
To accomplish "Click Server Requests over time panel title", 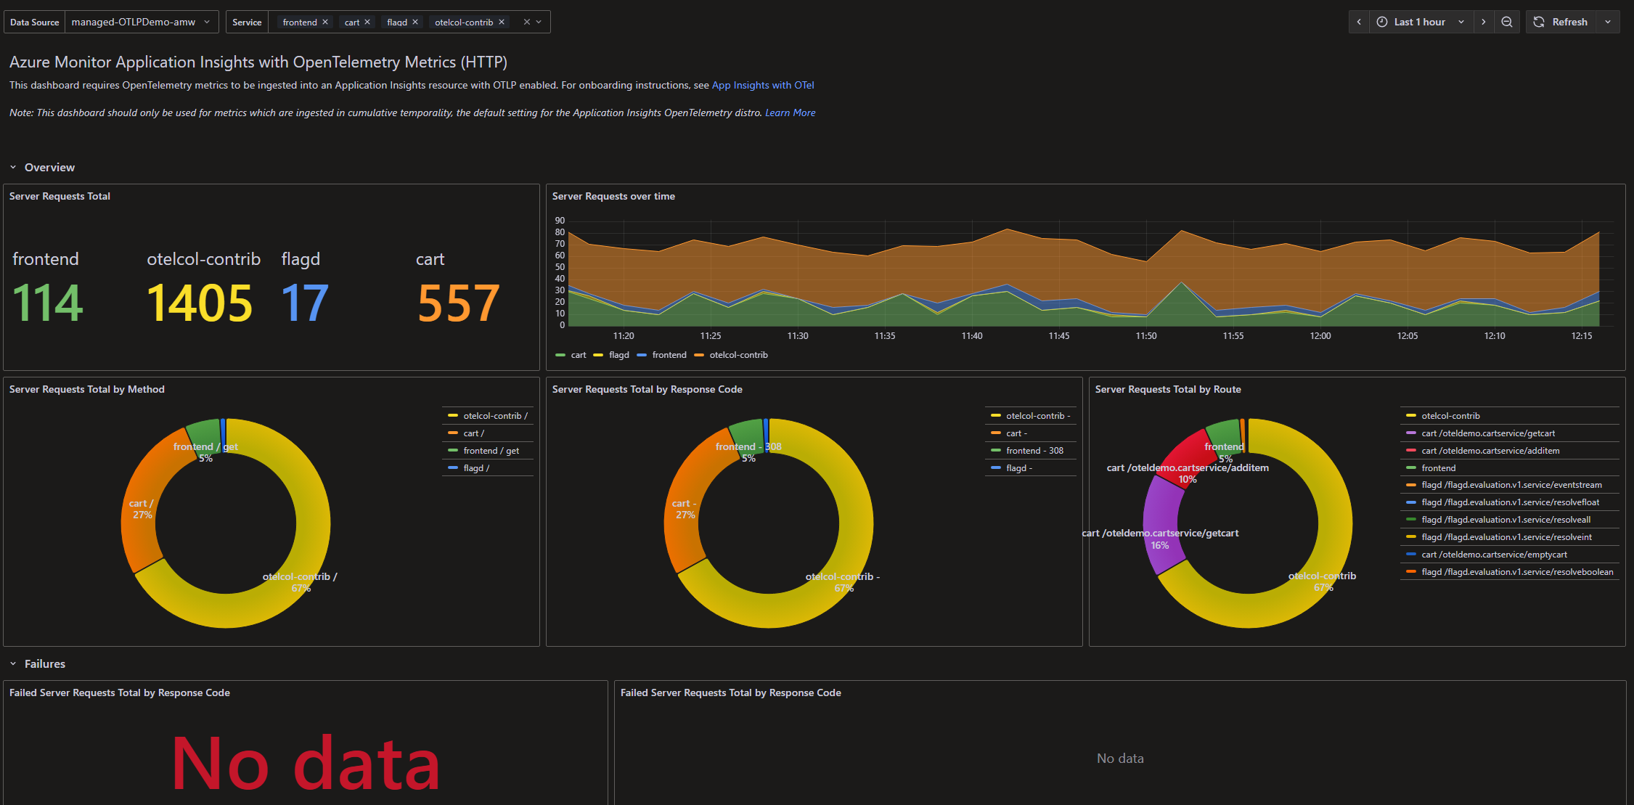I will coord(613,196).
